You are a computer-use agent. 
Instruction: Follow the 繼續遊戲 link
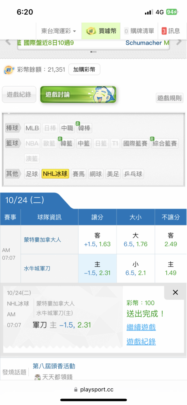pyautogui.click(x=141, y=327)
